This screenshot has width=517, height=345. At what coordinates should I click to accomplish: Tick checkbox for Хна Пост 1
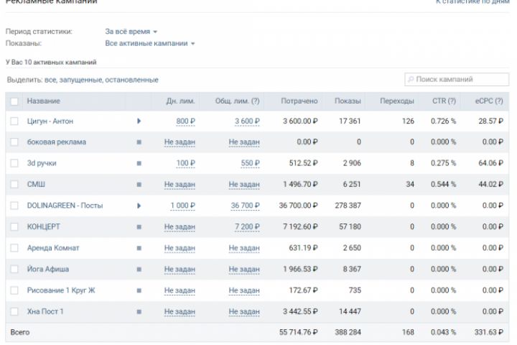(x=14, y=311)
